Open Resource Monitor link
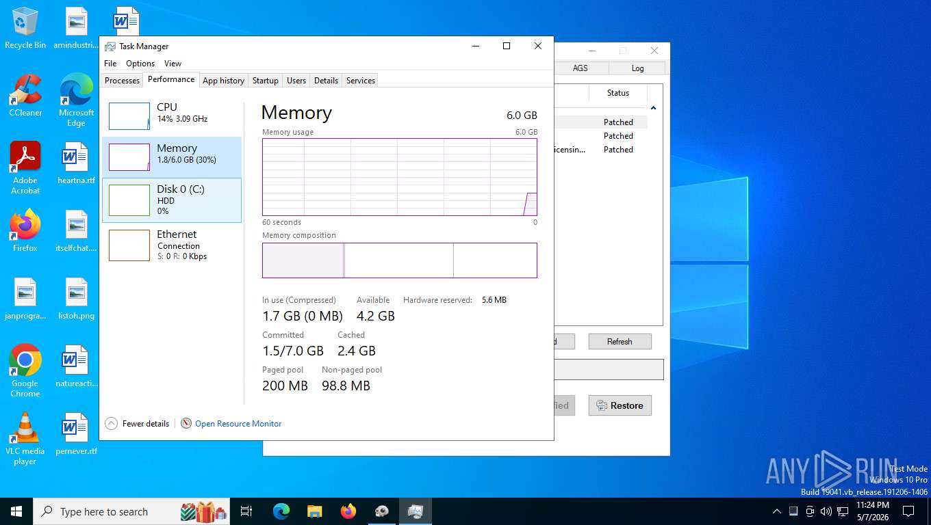931x525 pixels. click(238, 424)
